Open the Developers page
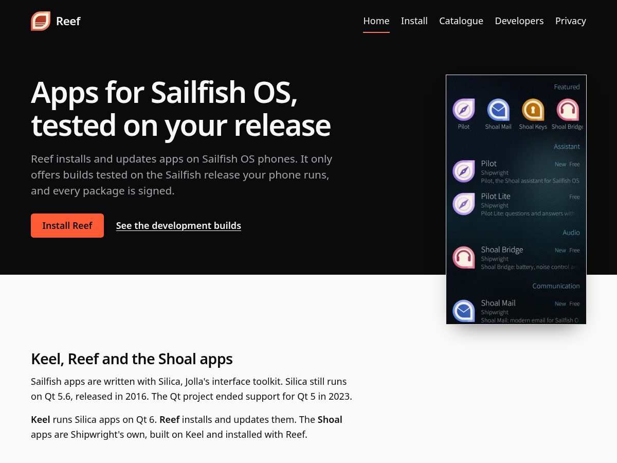The width and height of the screenshot is (617, 463). 519,21
